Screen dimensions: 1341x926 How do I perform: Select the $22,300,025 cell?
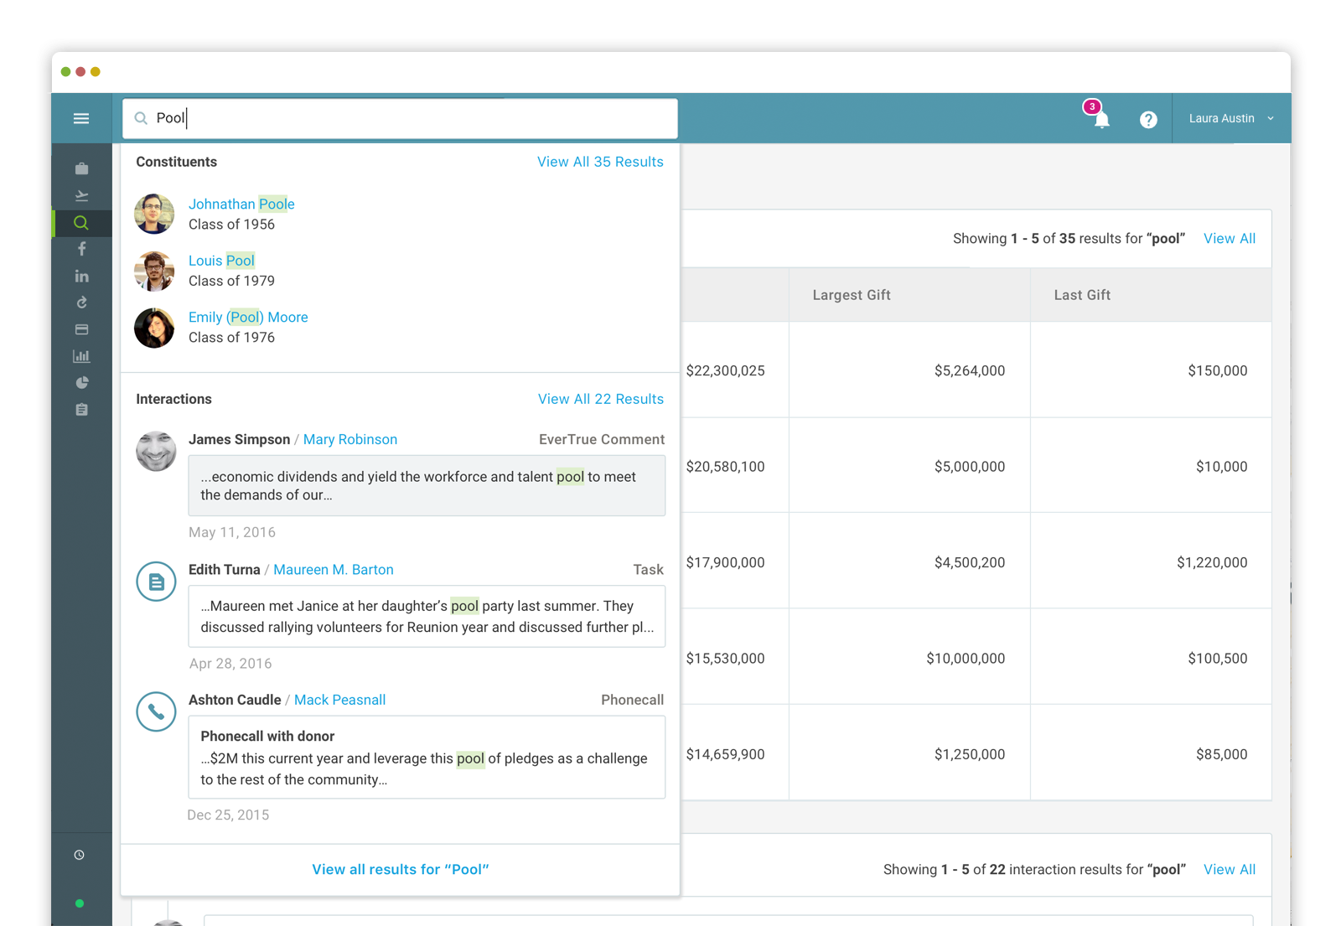(x=725, y=370)
